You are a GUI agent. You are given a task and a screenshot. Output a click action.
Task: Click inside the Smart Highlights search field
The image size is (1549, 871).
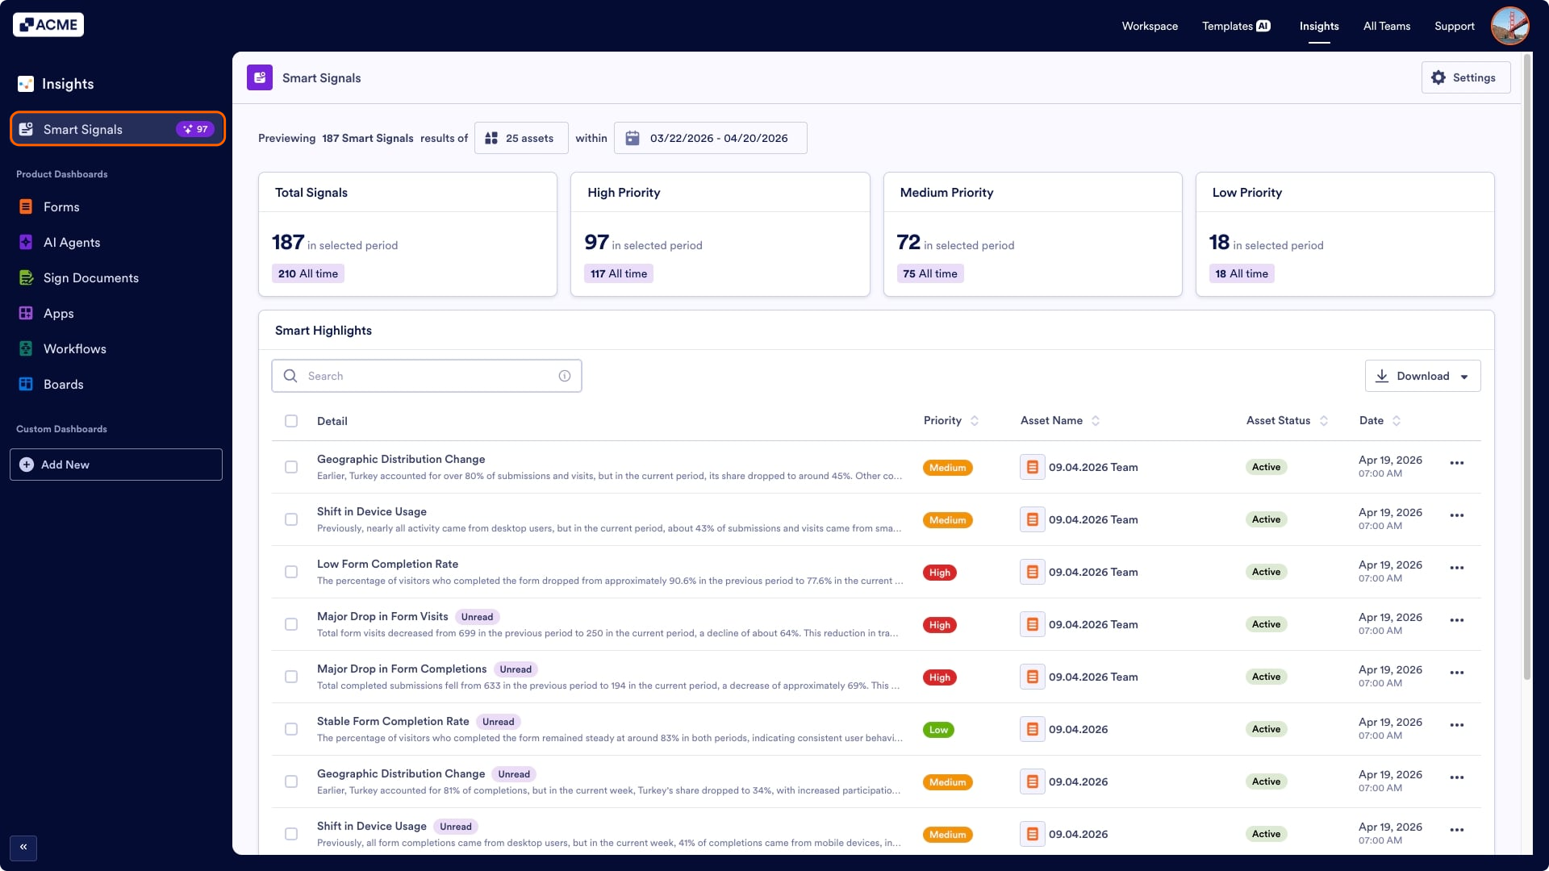click(403, 376)
